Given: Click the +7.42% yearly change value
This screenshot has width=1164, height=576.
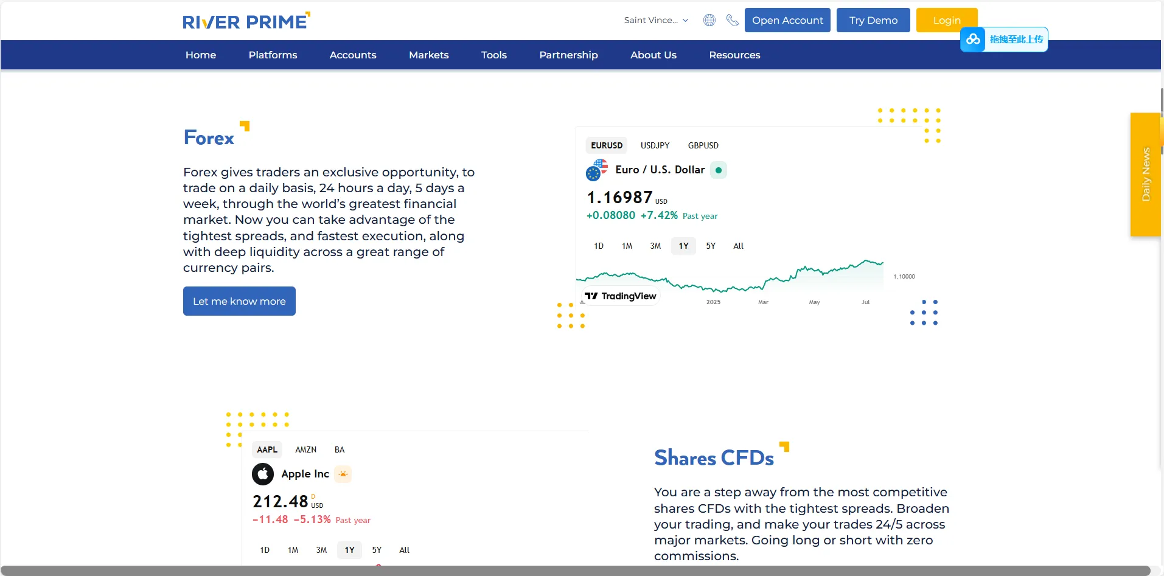Looking at the screenshot, I should pos(659,215).
